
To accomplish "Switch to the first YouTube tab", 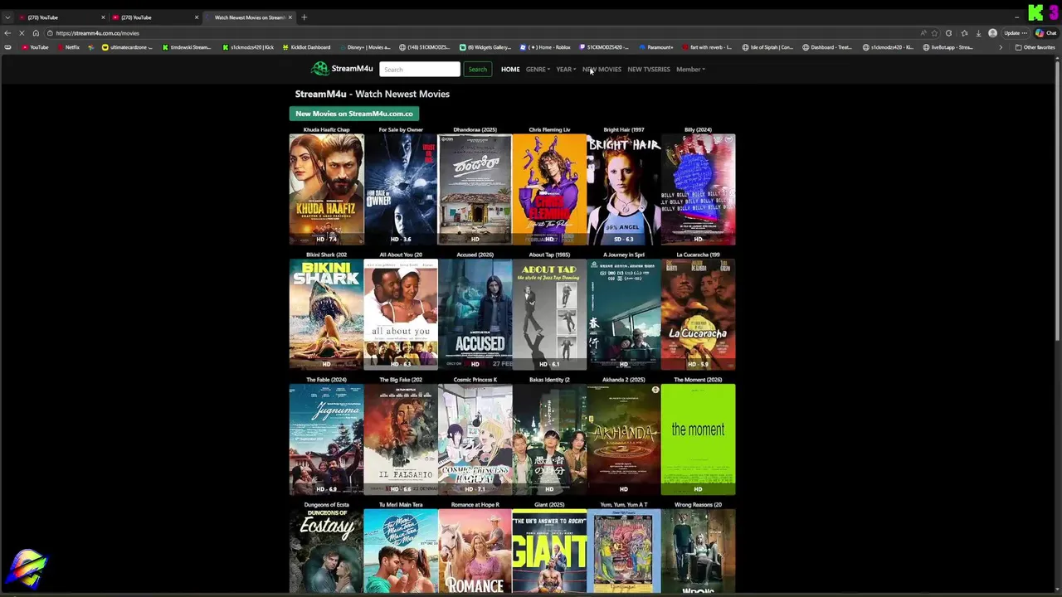I will pyautogui.click(x=62, y=17).
